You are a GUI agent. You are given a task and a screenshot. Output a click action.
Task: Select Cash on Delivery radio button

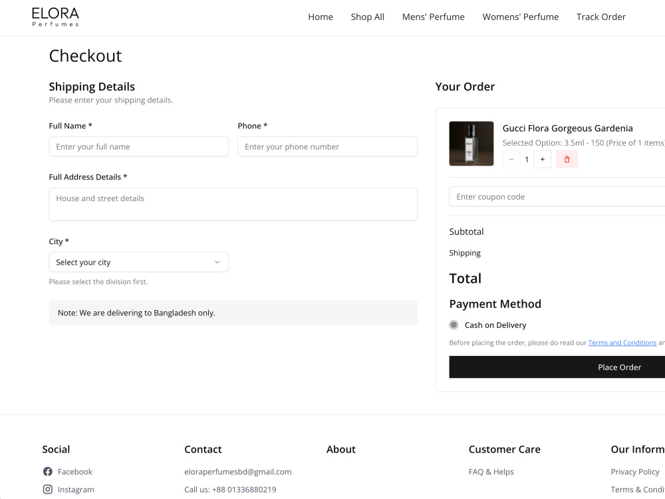pos(454,325)
